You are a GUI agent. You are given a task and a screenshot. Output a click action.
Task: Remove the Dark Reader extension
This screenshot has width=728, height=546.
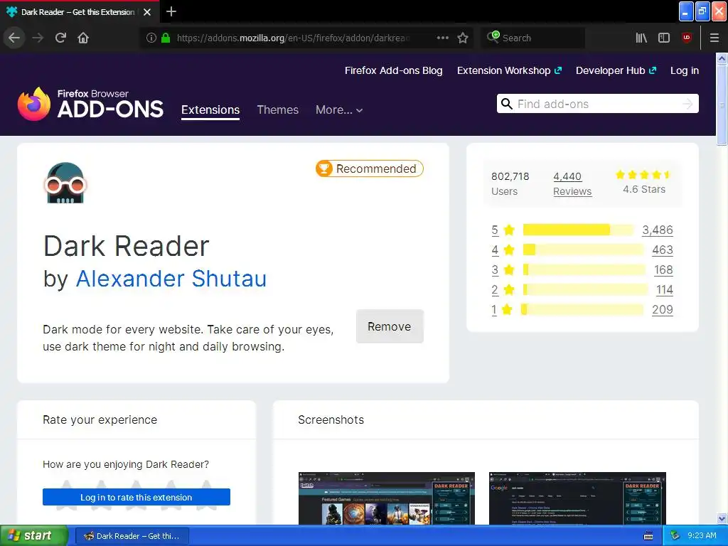coord(390,326)
